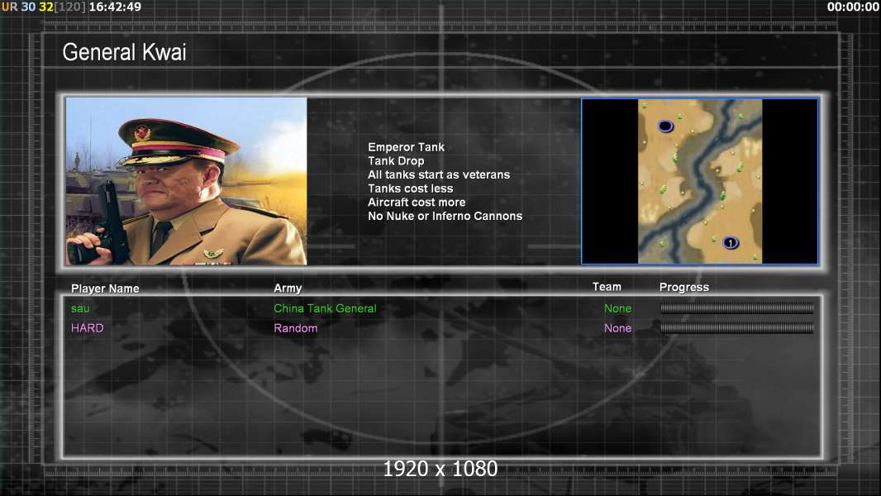Screen dimensions: 881x496
Task: Click the Tank Drop ability line
Action: pyautogui.click(x=396, y=160)
